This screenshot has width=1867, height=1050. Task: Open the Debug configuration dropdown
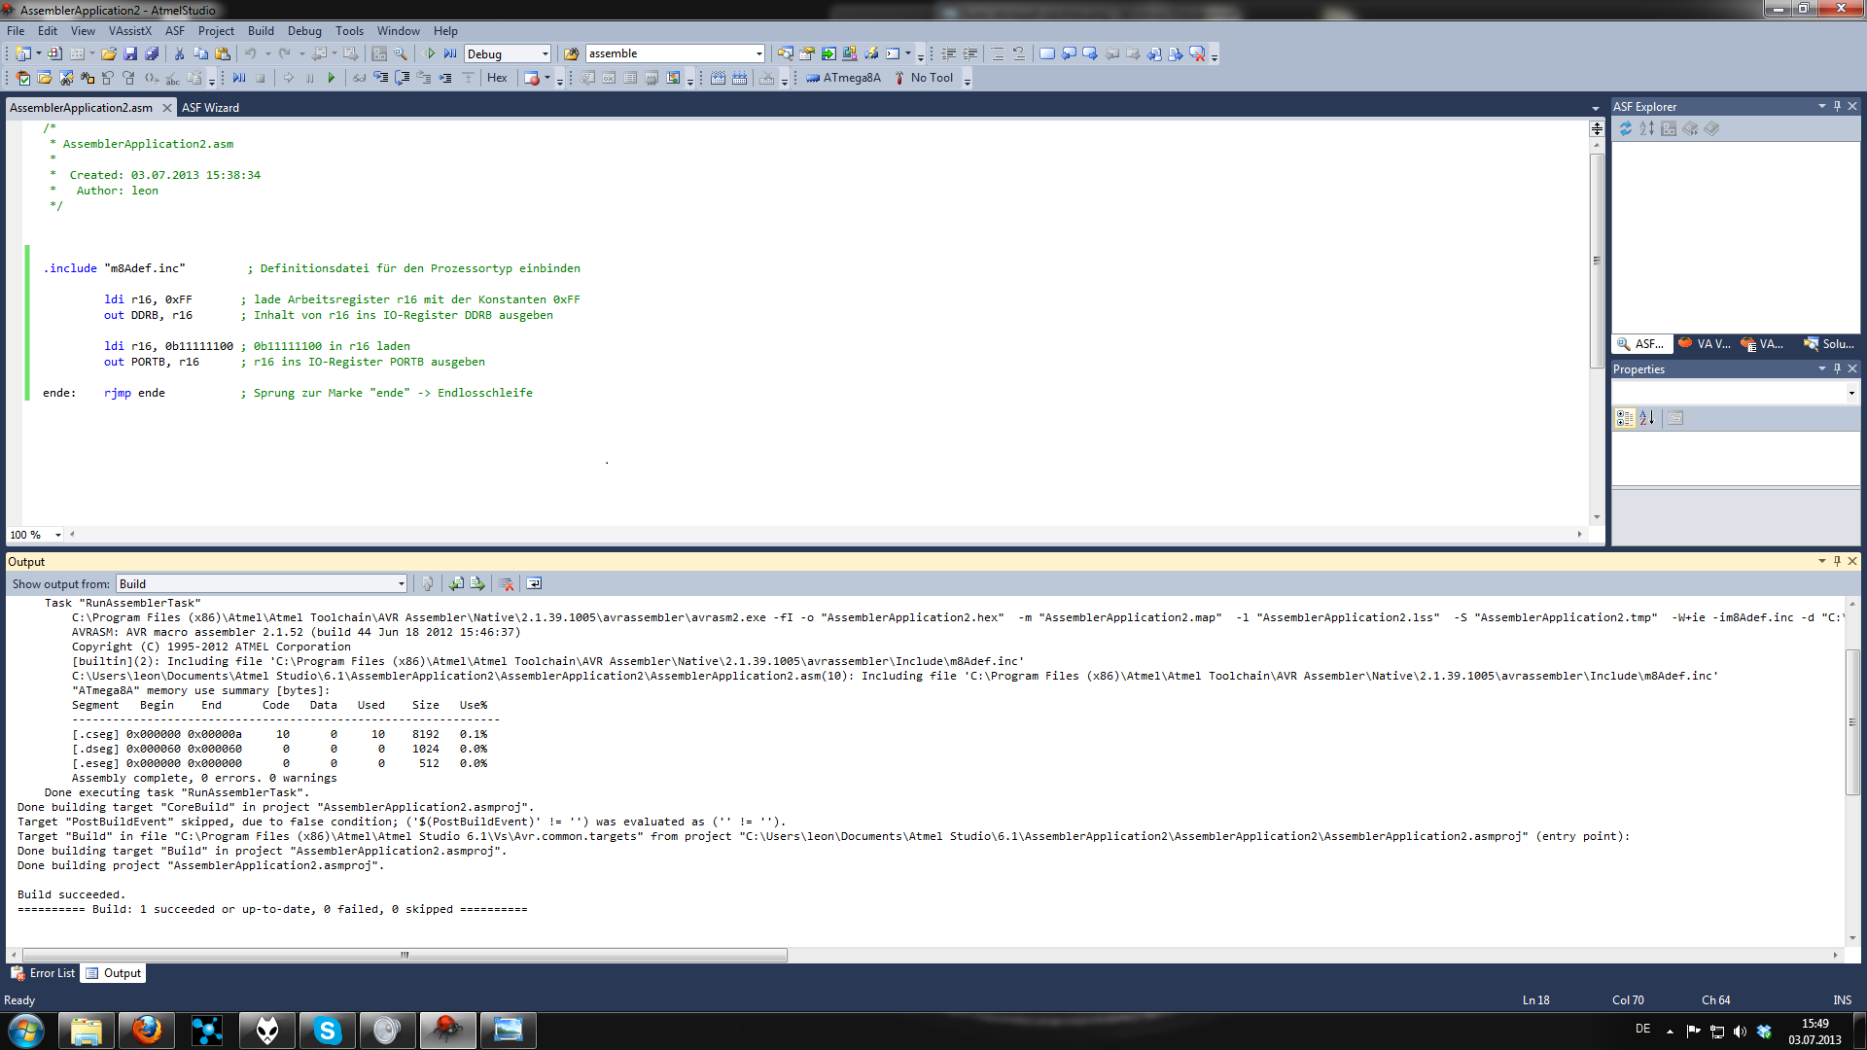point(545,54)
